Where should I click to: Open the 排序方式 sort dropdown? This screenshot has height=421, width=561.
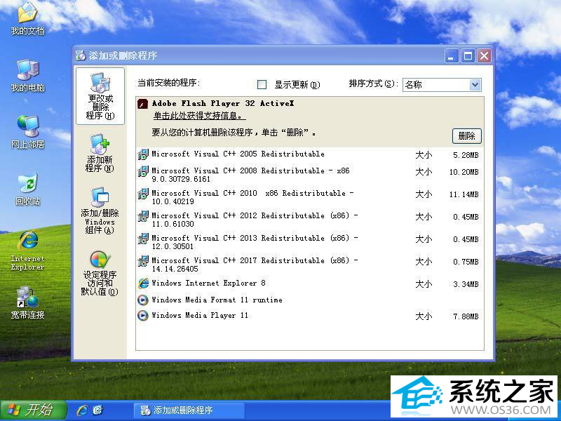[x=442, y=85]
